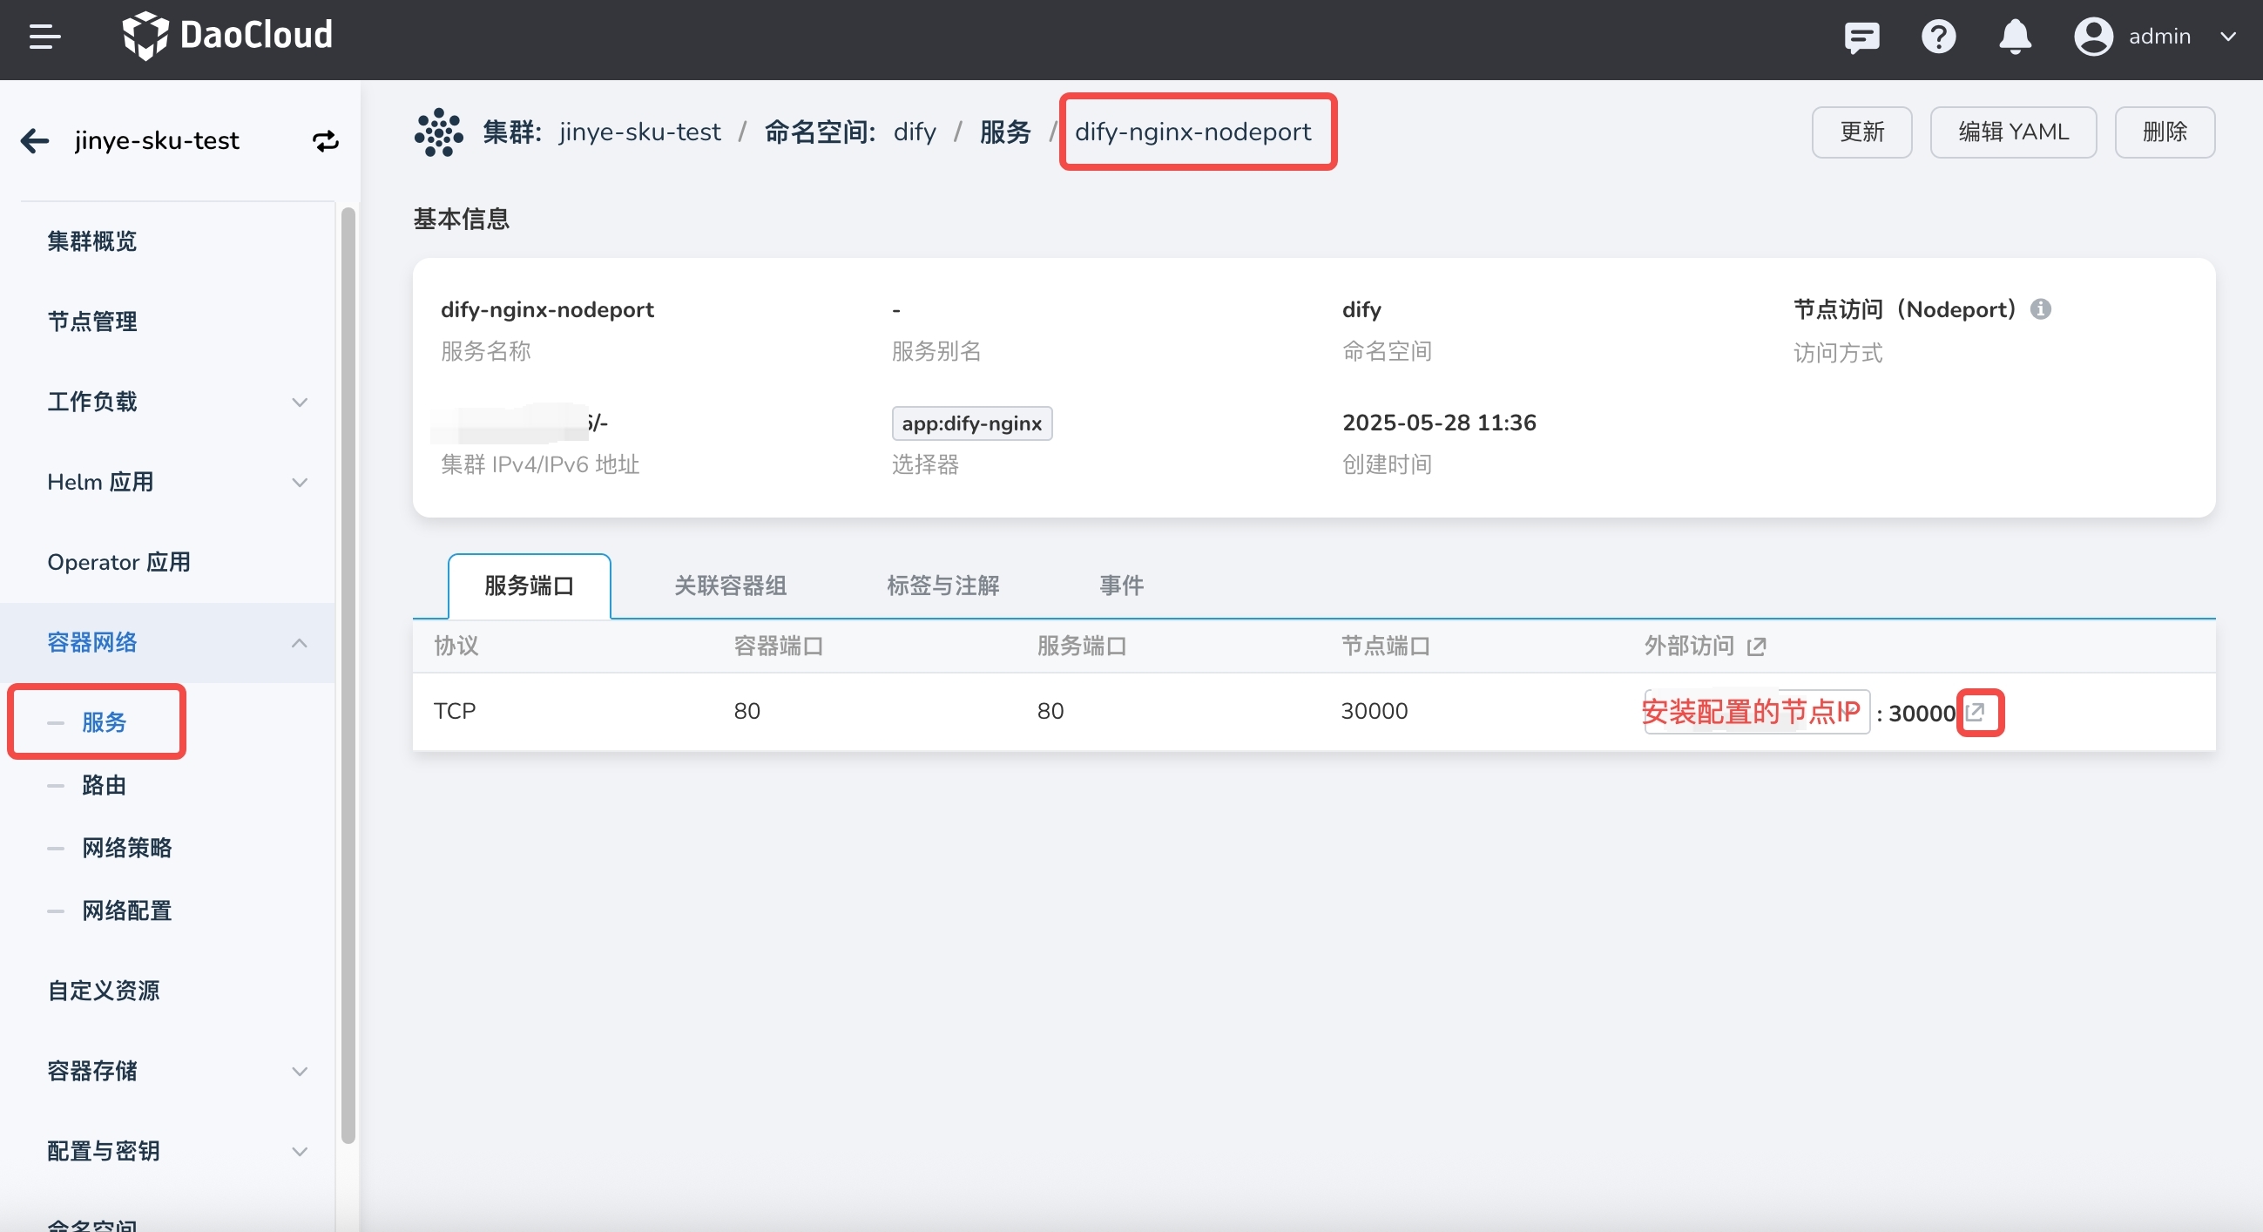This screenshot has height=1232, width=2263.
Task: Click the 更新 button
Action: (1861, 132)
